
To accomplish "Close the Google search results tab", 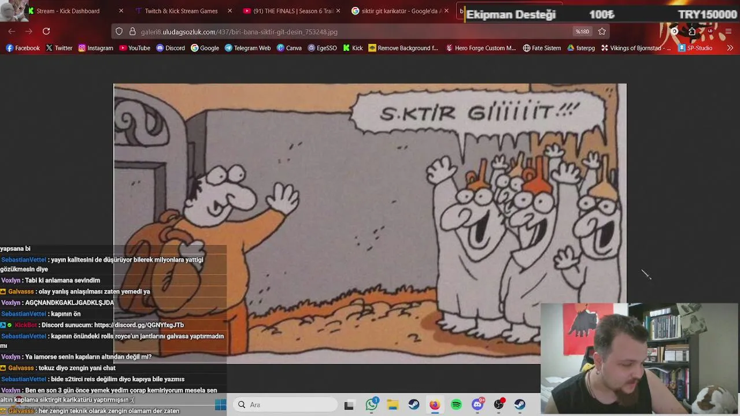I will tap(446, 11).
